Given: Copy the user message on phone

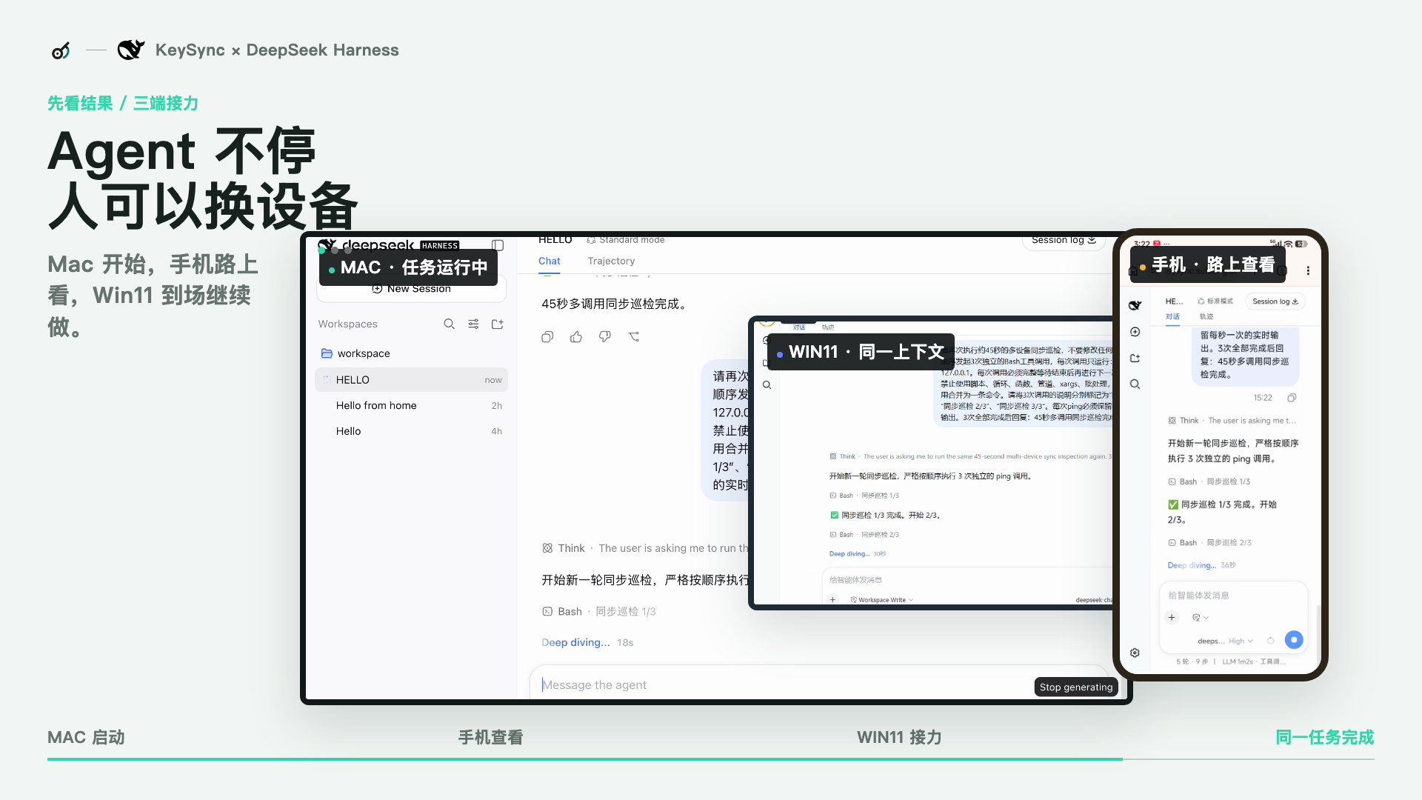Looking at the screenshot, I should (x=1292, y=398).
